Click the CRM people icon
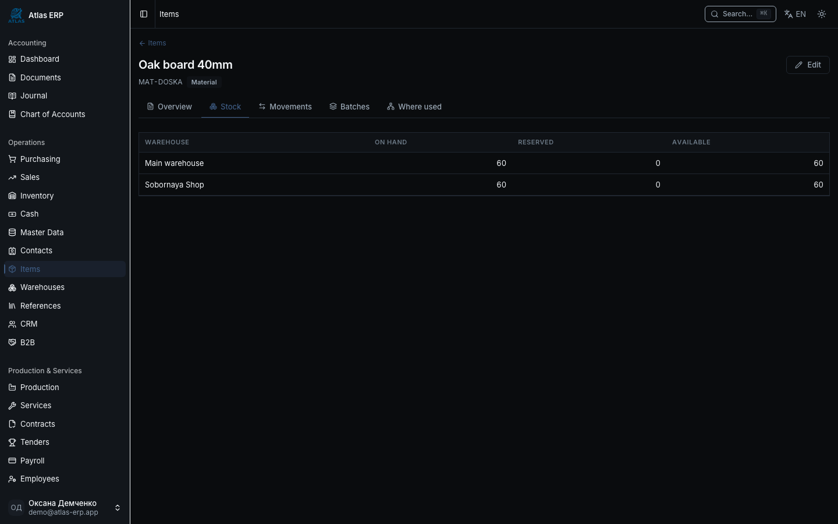 pyautogui.click(x=12, y=324)
